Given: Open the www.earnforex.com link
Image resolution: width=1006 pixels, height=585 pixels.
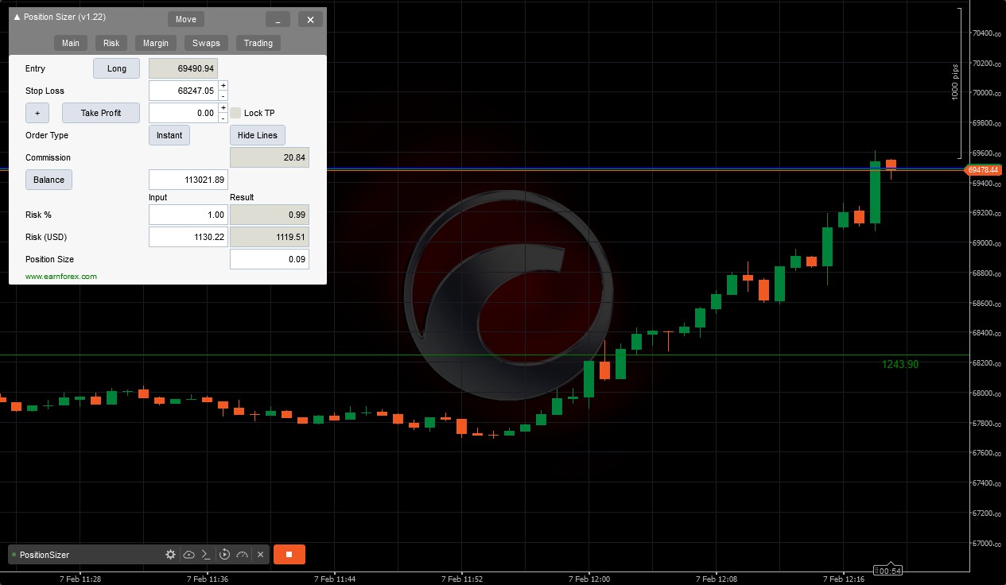Looking at the screenshot, I should [x=61, y=277].
